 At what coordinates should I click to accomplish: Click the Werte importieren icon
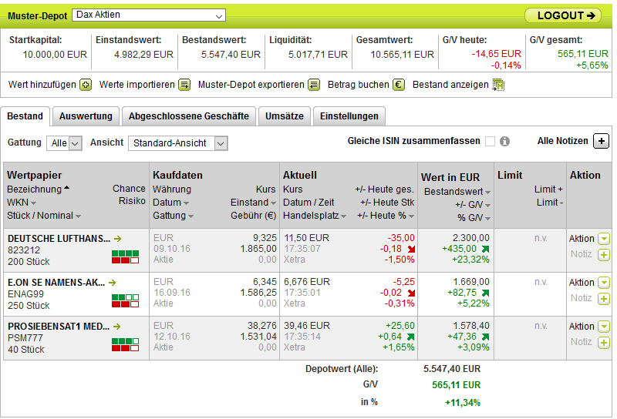click(x=184, y=85)
